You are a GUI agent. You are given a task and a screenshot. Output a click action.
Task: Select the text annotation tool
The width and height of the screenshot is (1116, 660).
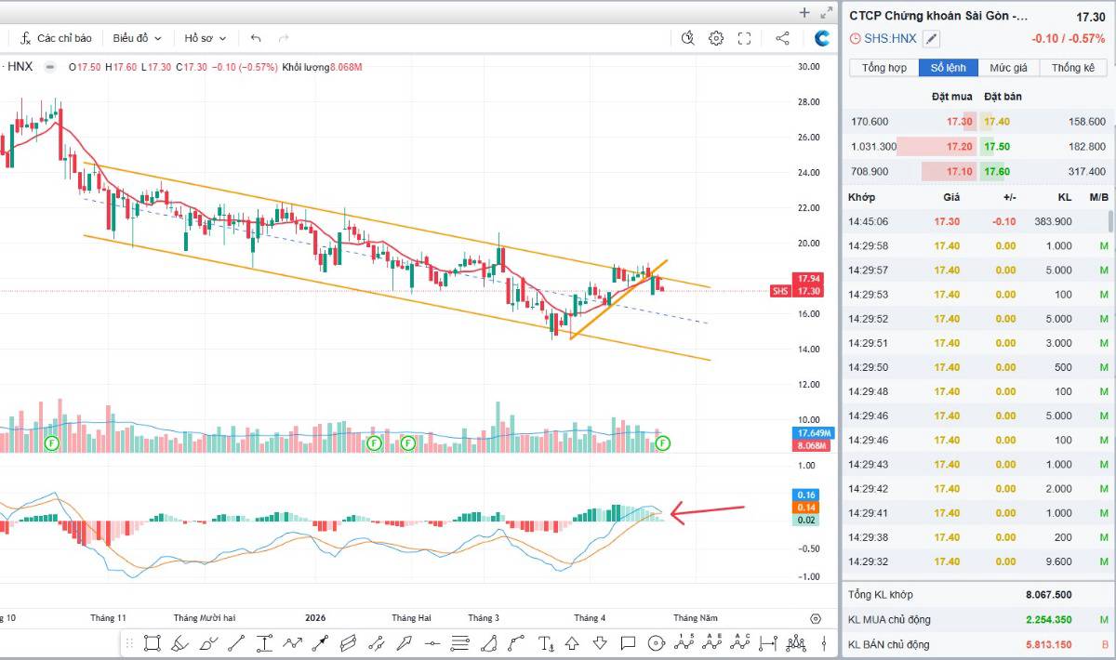pos(546,642)
